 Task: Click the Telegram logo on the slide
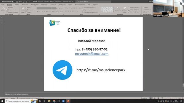click(62, 70)
